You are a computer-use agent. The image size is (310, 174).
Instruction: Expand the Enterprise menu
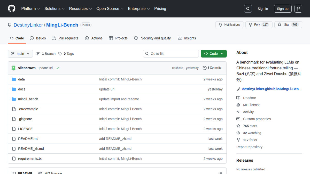click(x=139, y=9)
